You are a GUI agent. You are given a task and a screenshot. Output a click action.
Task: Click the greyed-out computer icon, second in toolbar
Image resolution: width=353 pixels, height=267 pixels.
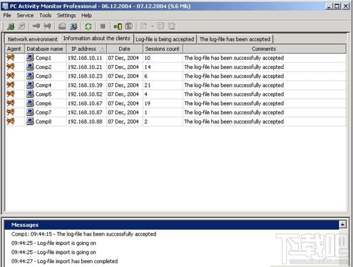point(22,26)
